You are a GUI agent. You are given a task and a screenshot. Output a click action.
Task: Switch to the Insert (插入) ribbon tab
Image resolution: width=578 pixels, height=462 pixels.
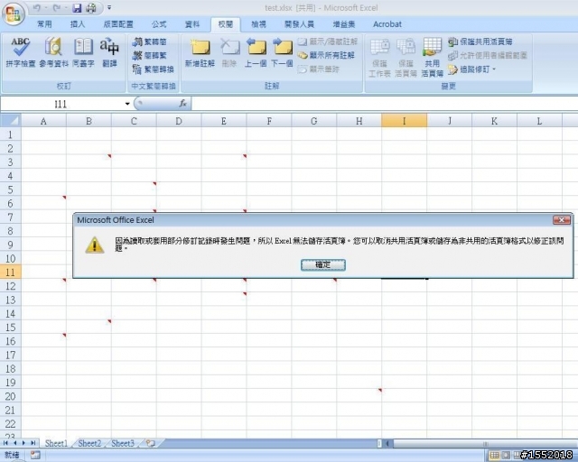78,24
